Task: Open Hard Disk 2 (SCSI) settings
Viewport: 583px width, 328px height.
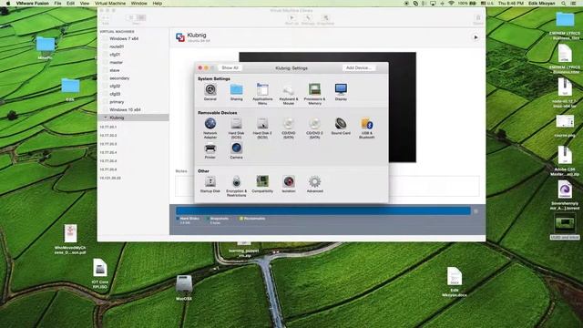Action: tap(262, 128)
